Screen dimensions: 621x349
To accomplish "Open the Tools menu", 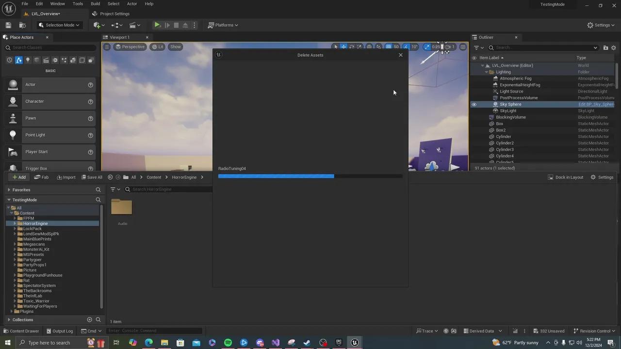I will (78, 4).
